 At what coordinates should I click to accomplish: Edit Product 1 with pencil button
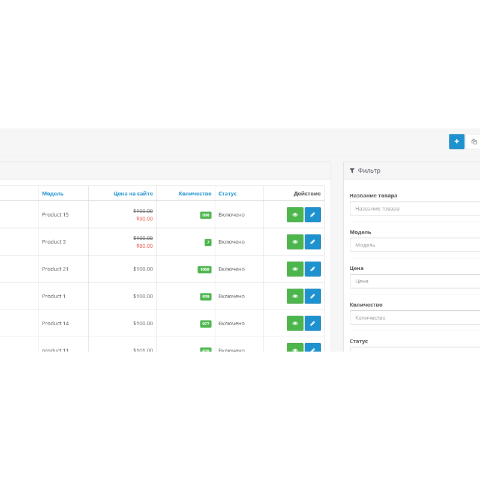pyautogui.click(x=313, y=296)
